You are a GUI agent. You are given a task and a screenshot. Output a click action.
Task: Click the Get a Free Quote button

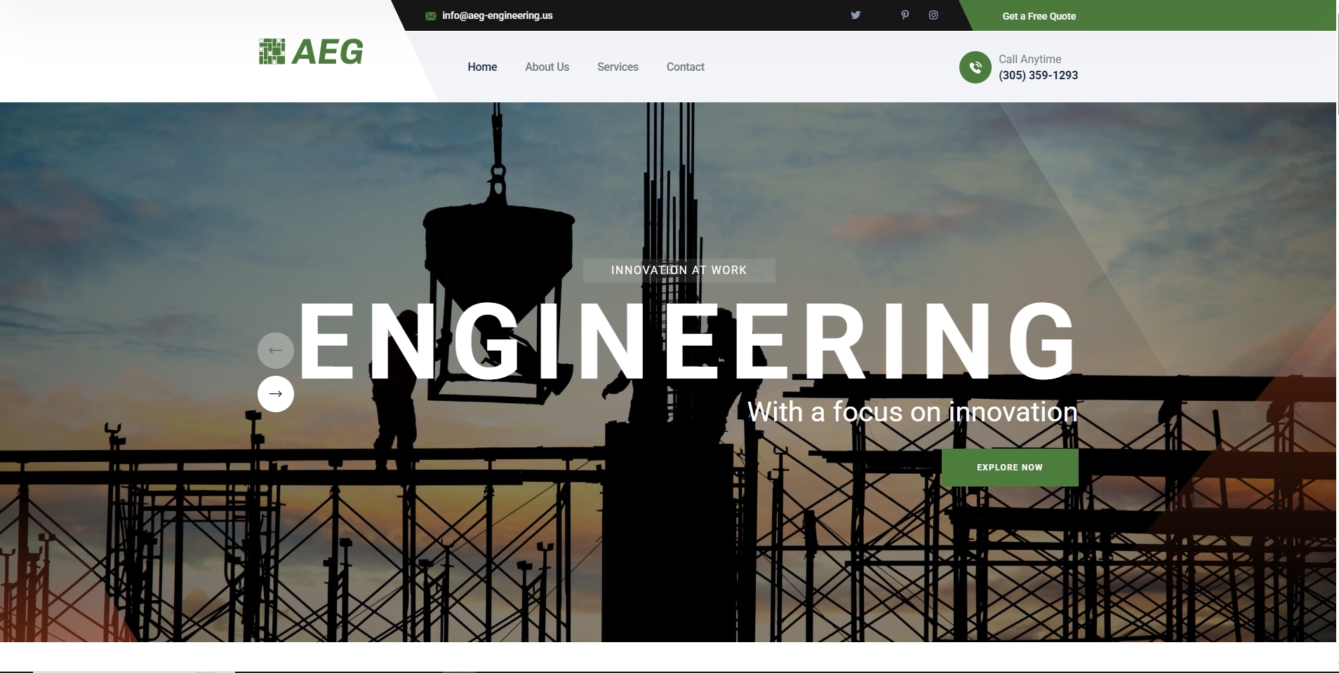click(1039, 15)
